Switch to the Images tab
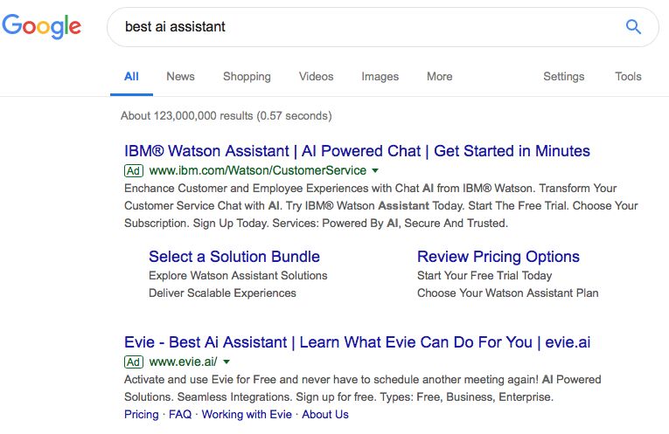 (x=380, y=77)
